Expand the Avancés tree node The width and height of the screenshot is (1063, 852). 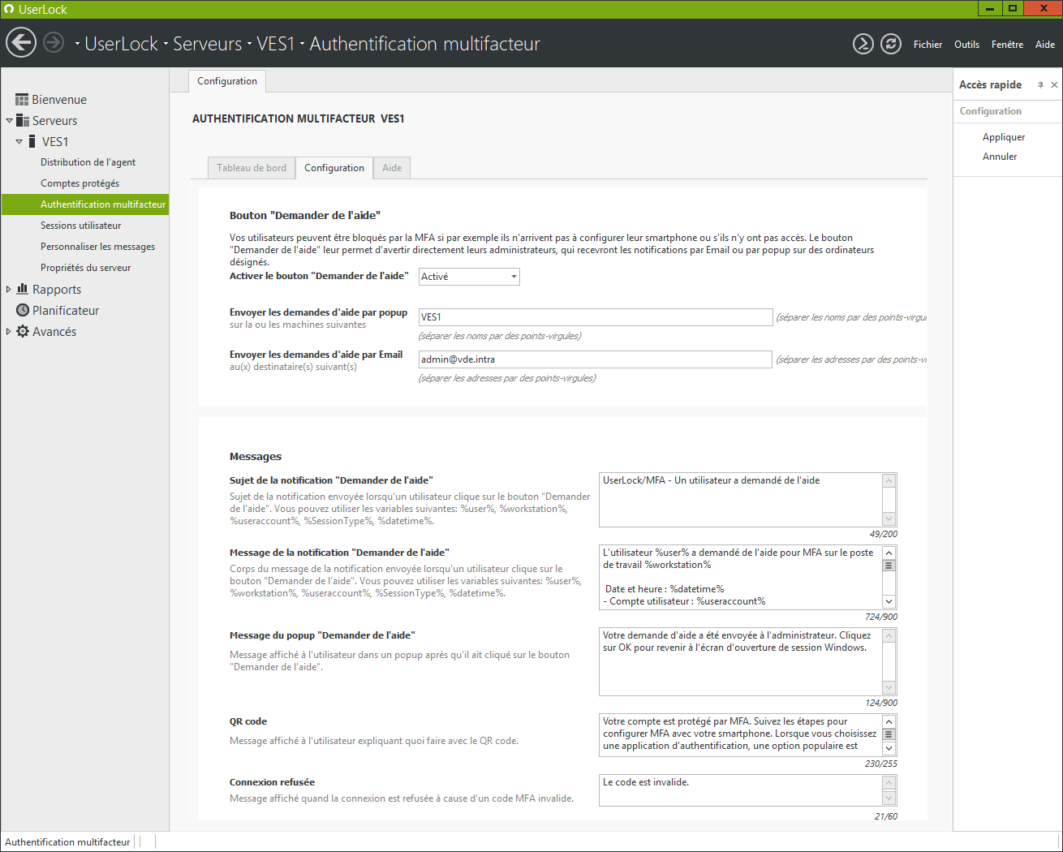pos(9,331)
